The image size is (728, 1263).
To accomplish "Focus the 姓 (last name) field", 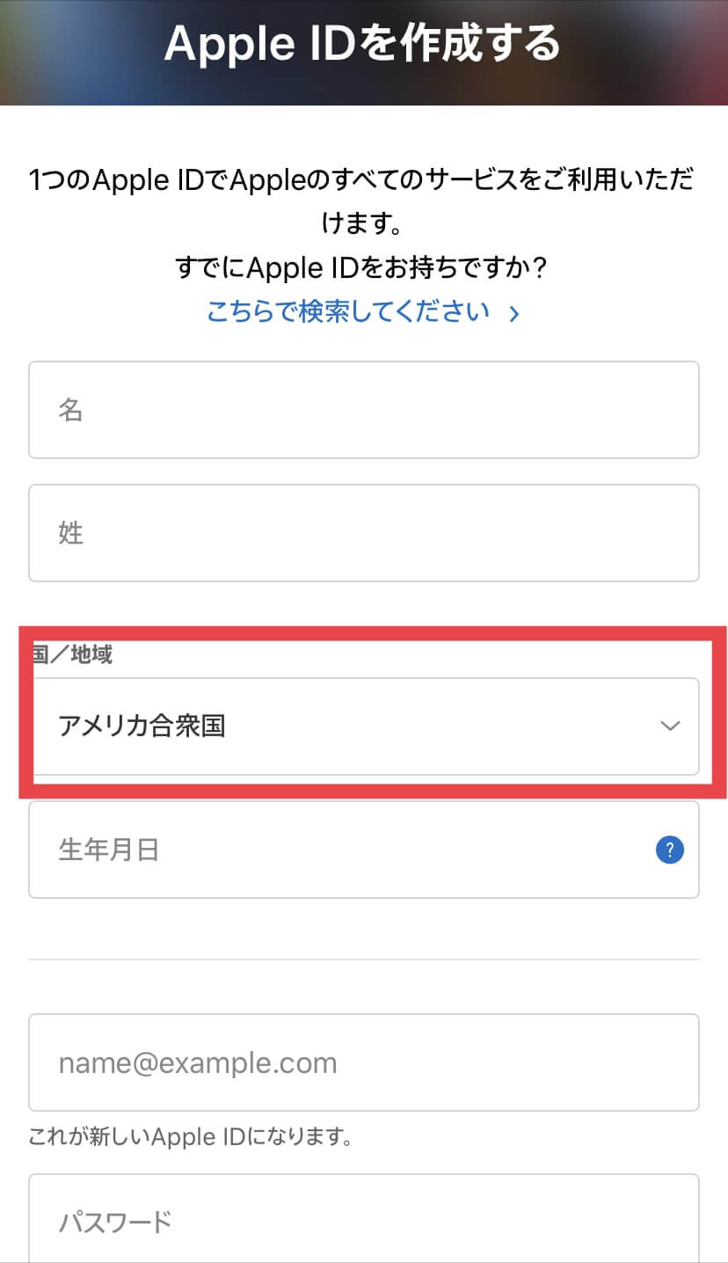I will click(x=364, y=533).
